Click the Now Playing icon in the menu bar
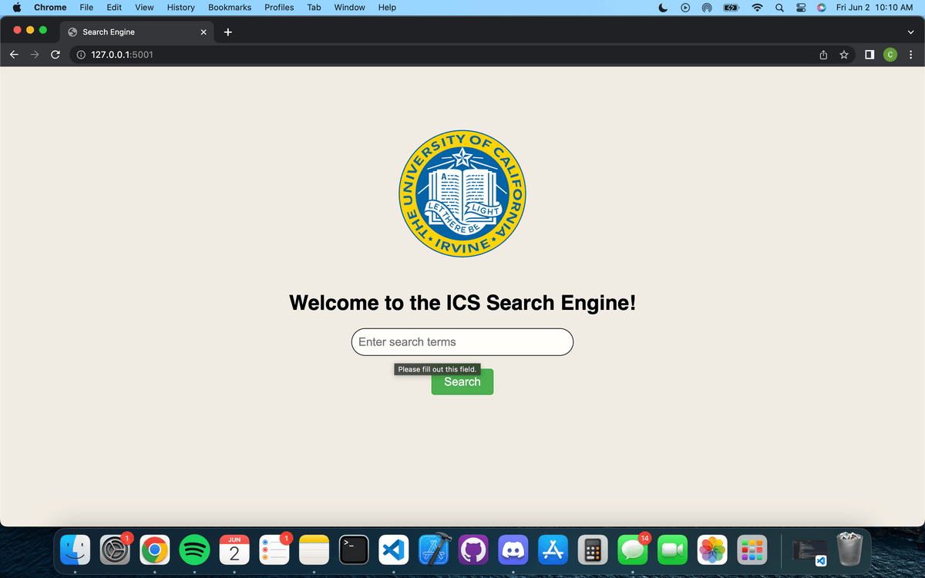The height and width of the screenshot is (578, 925). (x=684, y=8)
